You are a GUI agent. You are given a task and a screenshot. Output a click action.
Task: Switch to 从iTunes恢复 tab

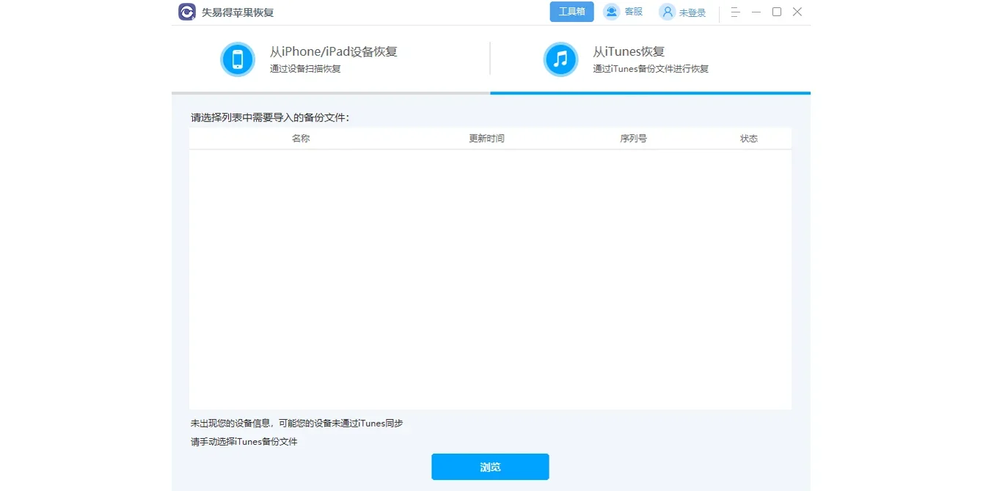click(651, 59)
